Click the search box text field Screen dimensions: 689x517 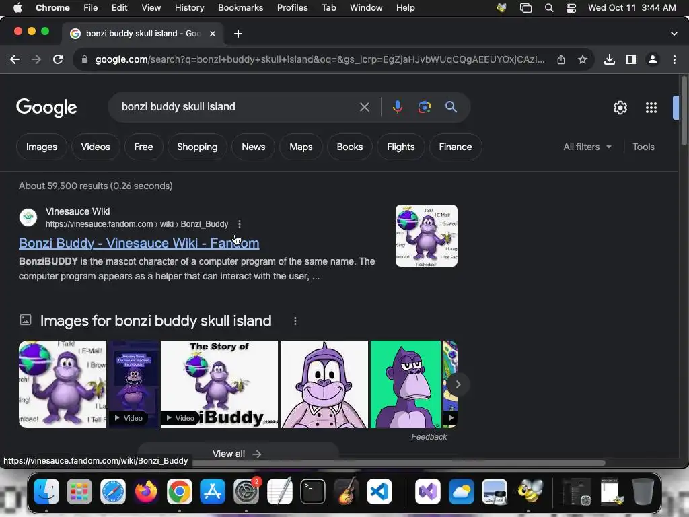point(238,107)
